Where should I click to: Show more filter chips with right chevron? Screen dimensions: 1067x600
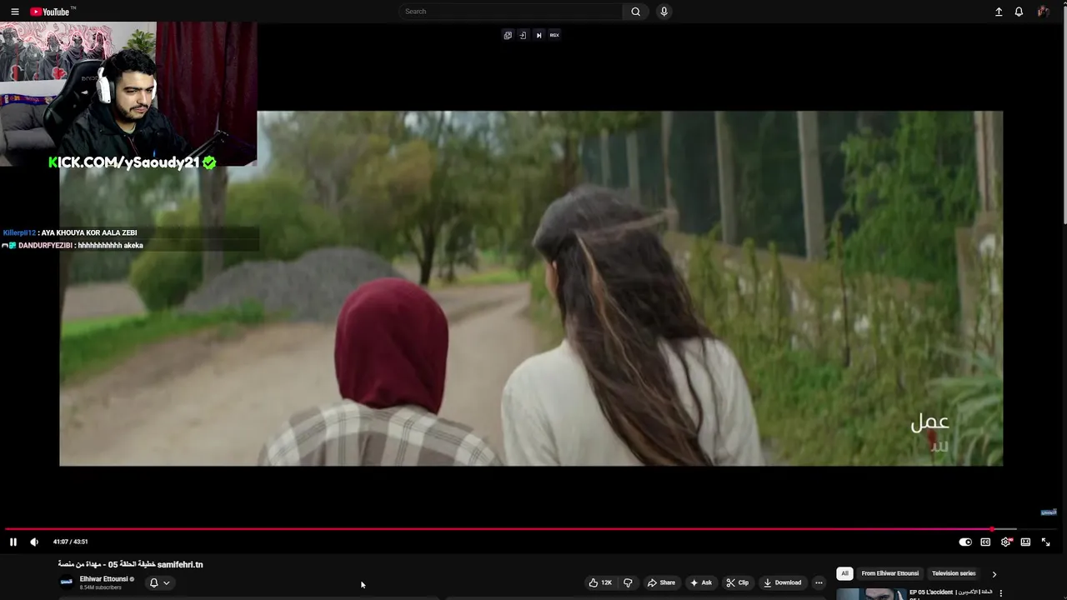click(994, 574)
